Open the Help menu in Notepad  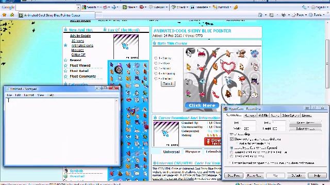click(x=51, y=95)
